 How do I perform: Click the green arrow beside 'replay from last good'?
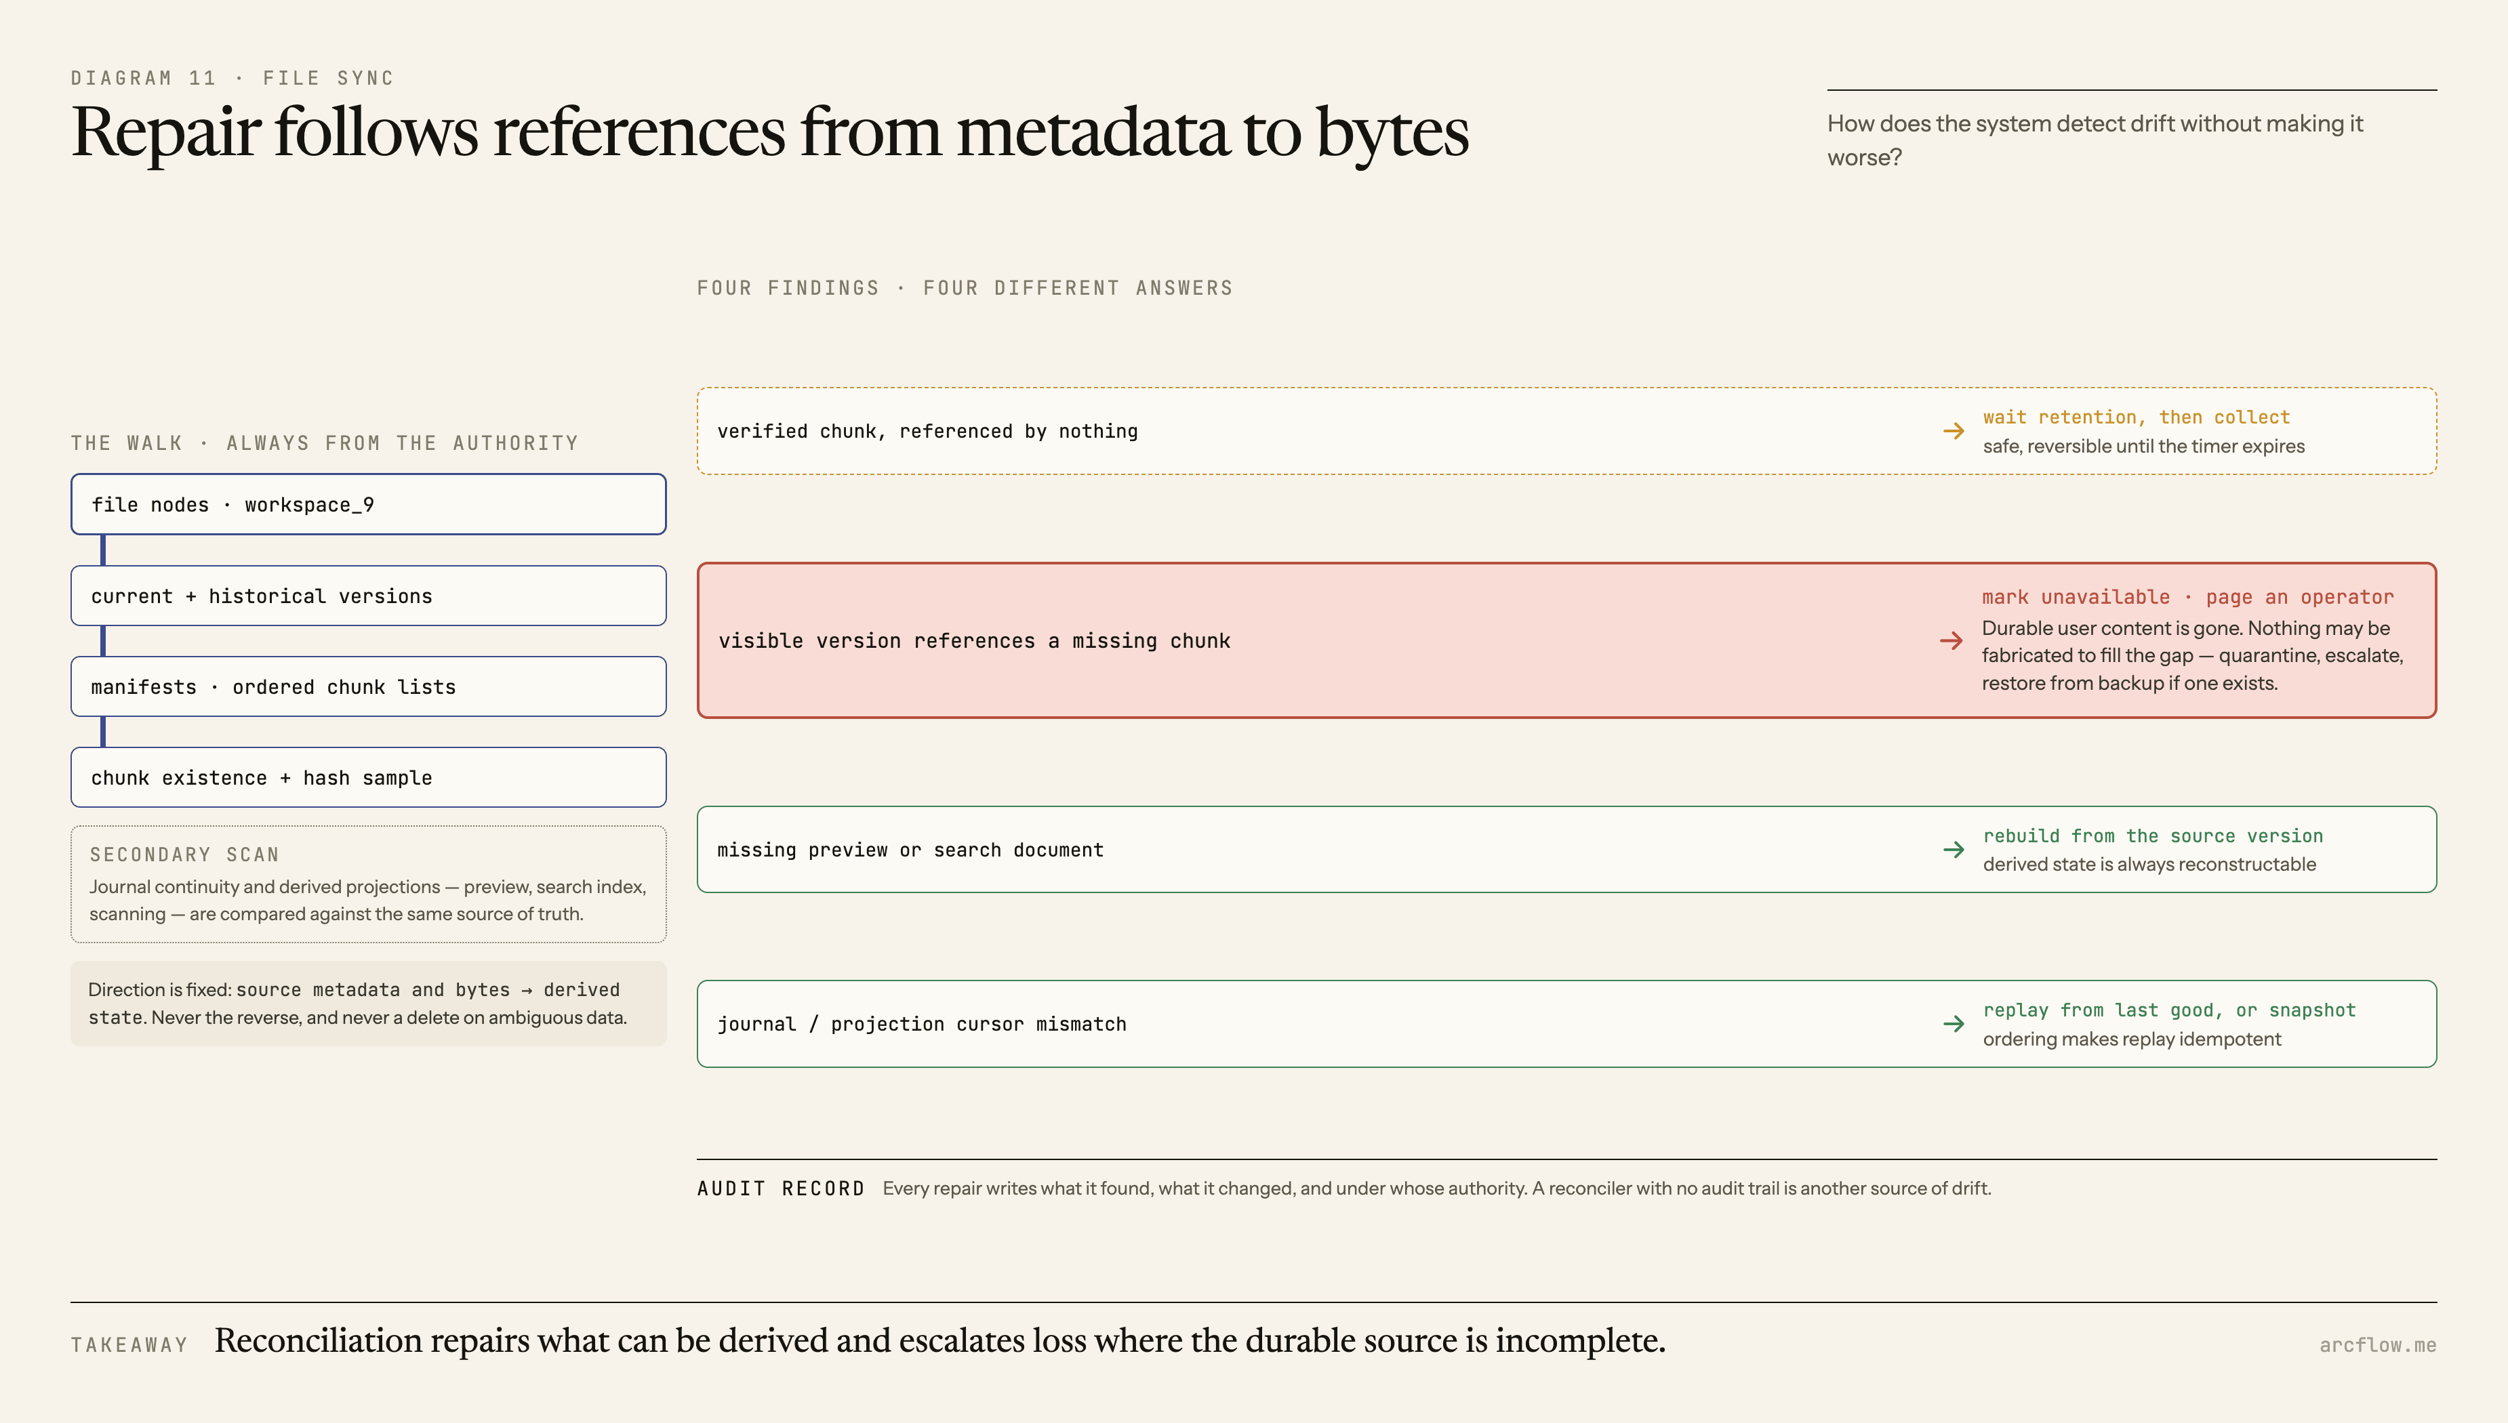tap(1953, 1023)
